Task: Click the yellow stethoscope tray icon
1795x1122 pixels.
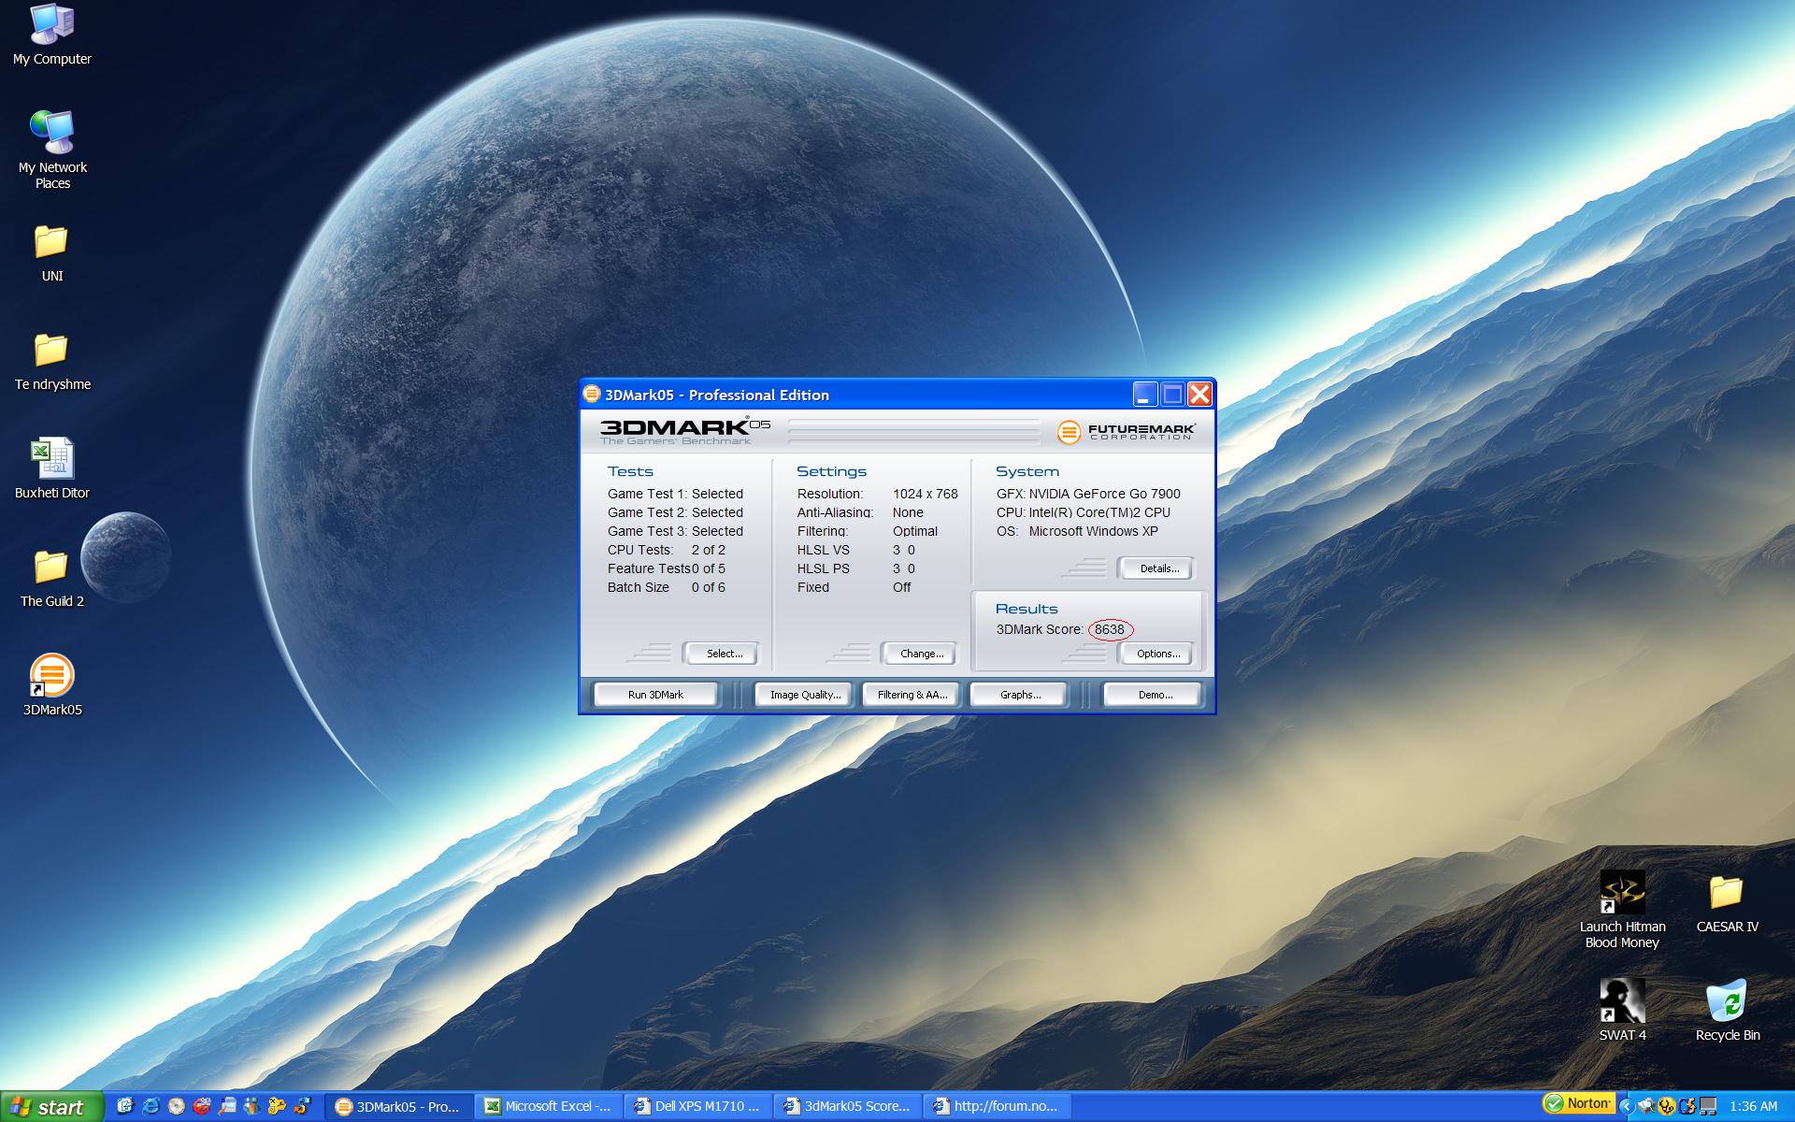Action: [1667, 1107]
